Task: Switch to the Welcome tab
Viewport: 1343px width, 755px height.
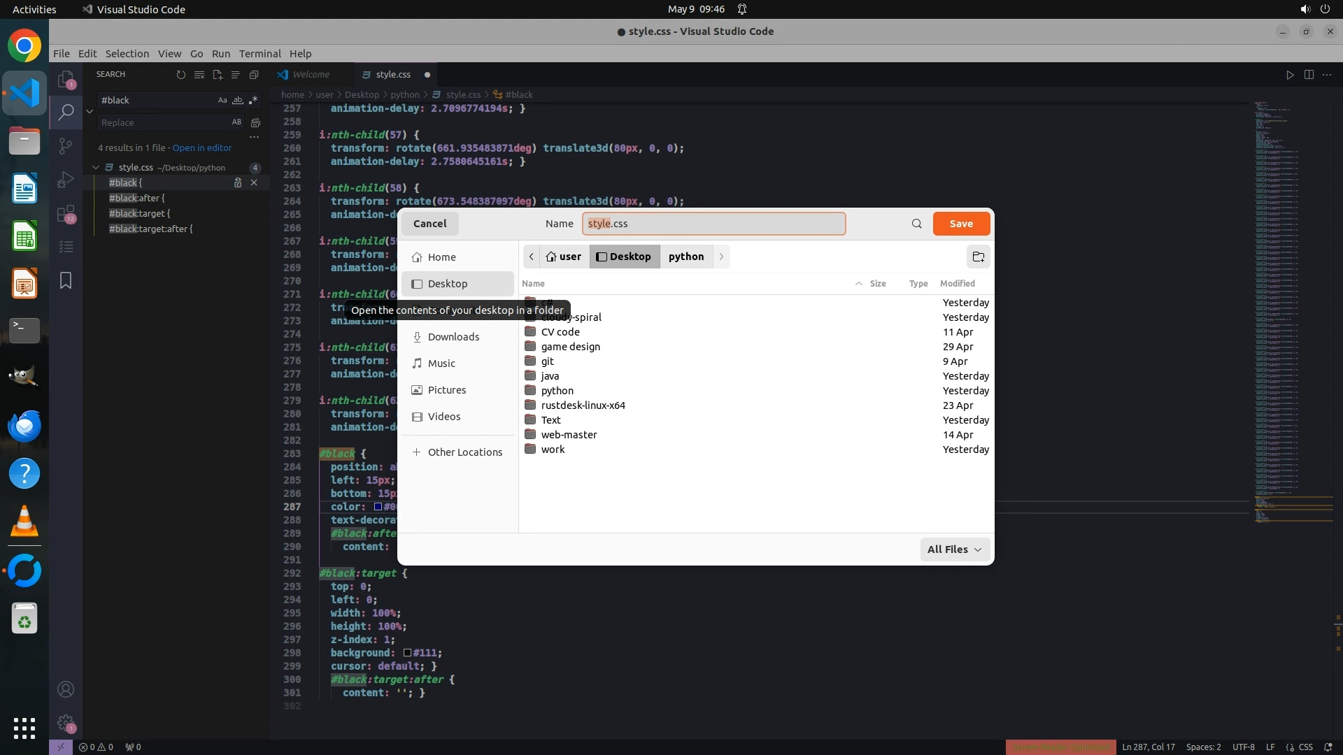Action: (311, 75)
